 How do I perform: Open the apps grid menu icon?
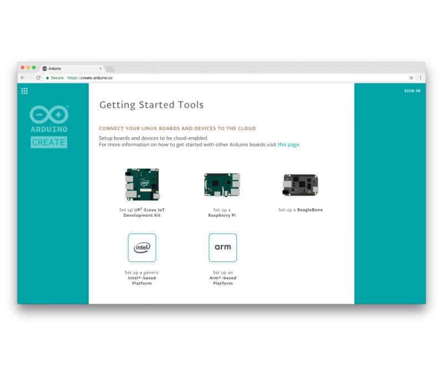[24, 91]
